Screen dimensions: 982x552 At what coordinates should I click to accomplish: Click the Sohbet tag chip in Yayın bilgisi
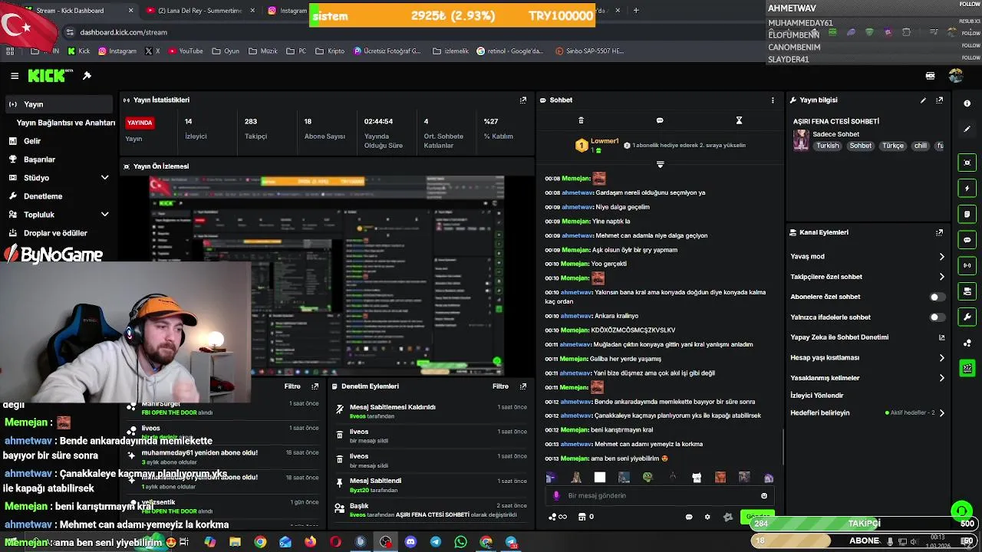click(x=860, y=146)
